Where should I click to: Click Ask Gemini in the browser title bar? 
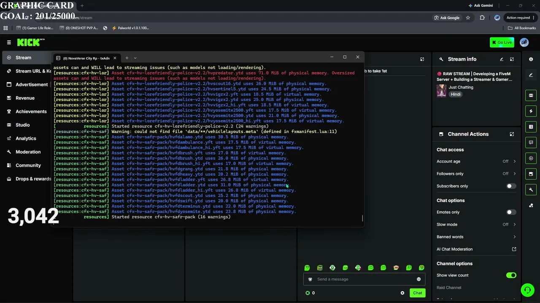[481, 5]
